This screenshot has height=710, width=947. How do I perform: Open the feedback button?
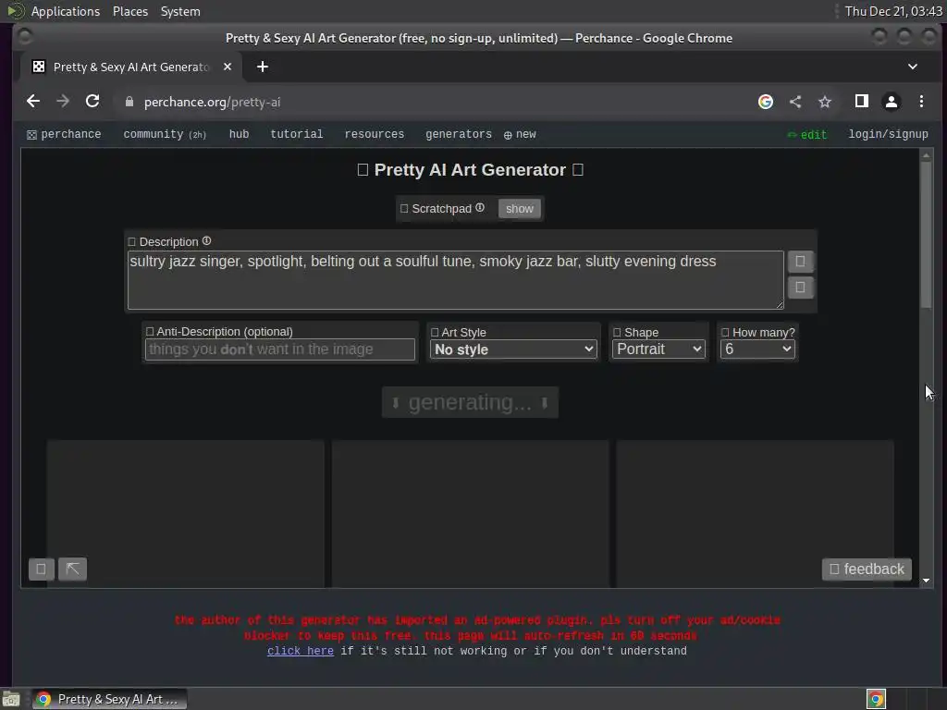click(x=867, y=569)
